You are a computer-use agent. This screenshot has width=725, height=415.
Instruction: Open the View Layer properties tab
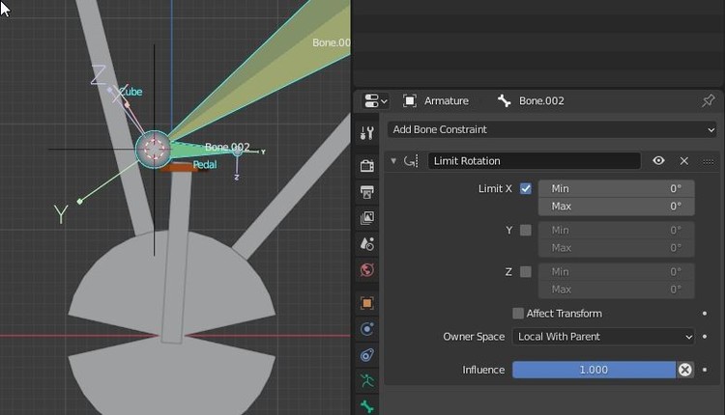point(367,218)
